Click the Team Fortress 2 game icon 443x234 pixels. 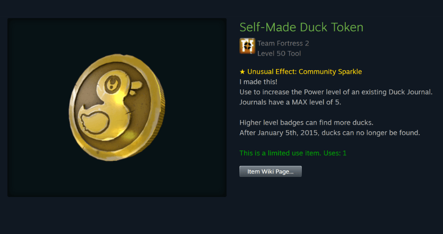tap(247, 46)
